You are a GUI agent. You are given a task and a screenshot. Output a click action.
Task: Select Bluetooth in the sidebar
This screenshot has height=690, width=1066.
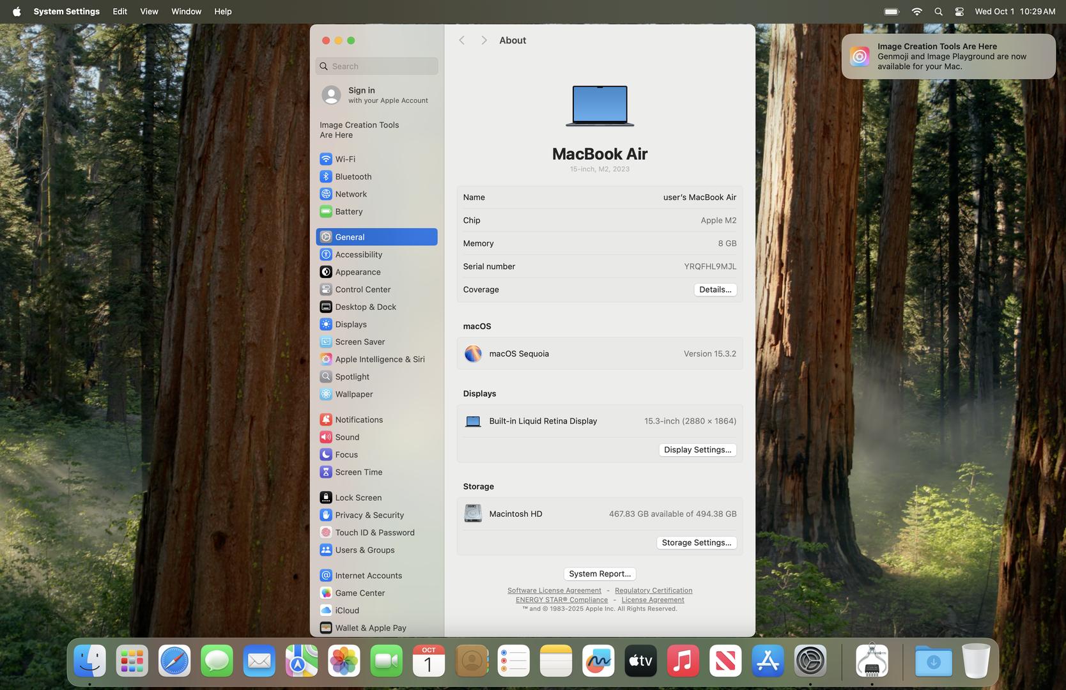click(353, 176)
